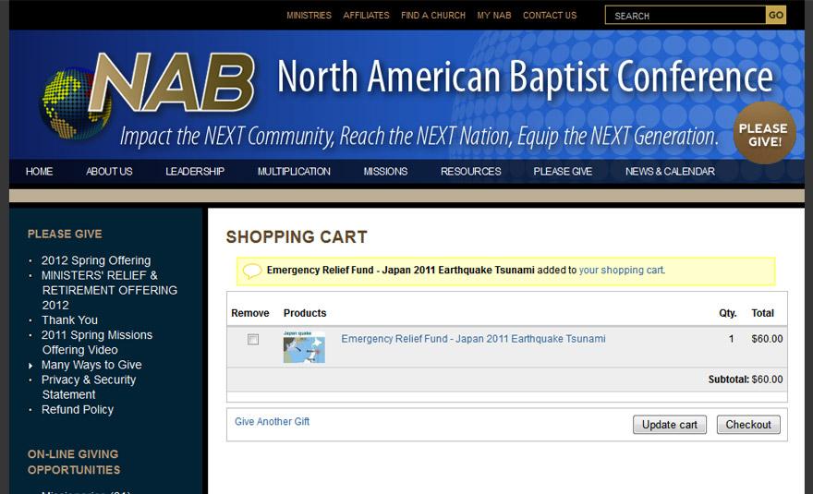813x494 pixels.
Task: Click the round Please Give badge
Action: (764, 133)
